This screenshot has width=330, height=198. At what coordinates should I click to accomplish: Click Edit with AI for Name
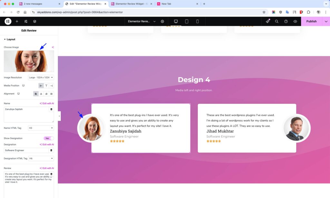point(47,103)
